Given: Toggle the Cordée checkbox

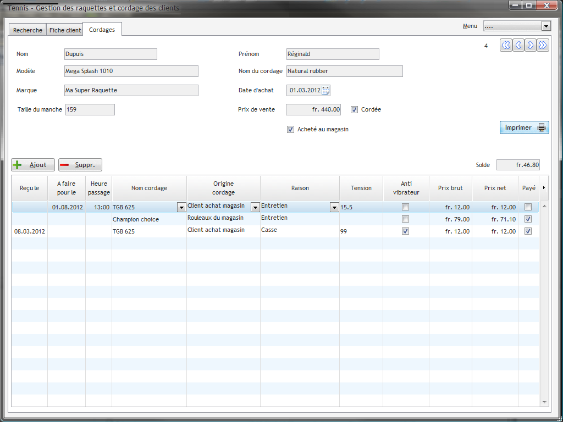Looking at the screenshot, I should (x=355, y=110).
